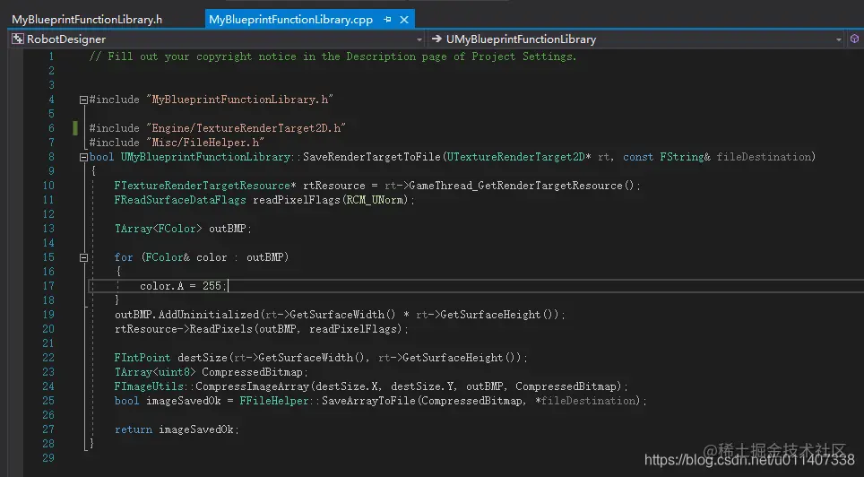Click the purple member icon at right of navigation bar
Image resolution: width=864 pixels, height=477 pixels.
point(854,39)
